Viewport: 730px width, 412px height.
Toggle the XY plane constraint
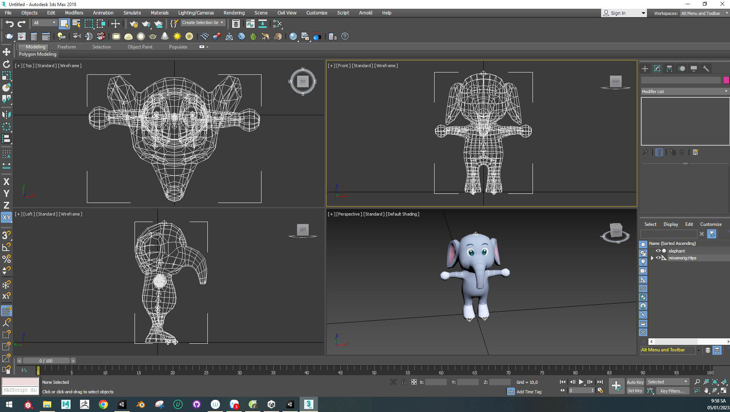[6, 217]
